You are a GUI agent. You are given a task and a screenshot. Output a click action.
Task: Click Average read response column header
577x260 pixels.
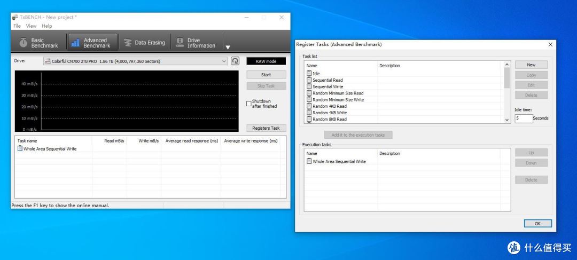click(x=191, y=141)
